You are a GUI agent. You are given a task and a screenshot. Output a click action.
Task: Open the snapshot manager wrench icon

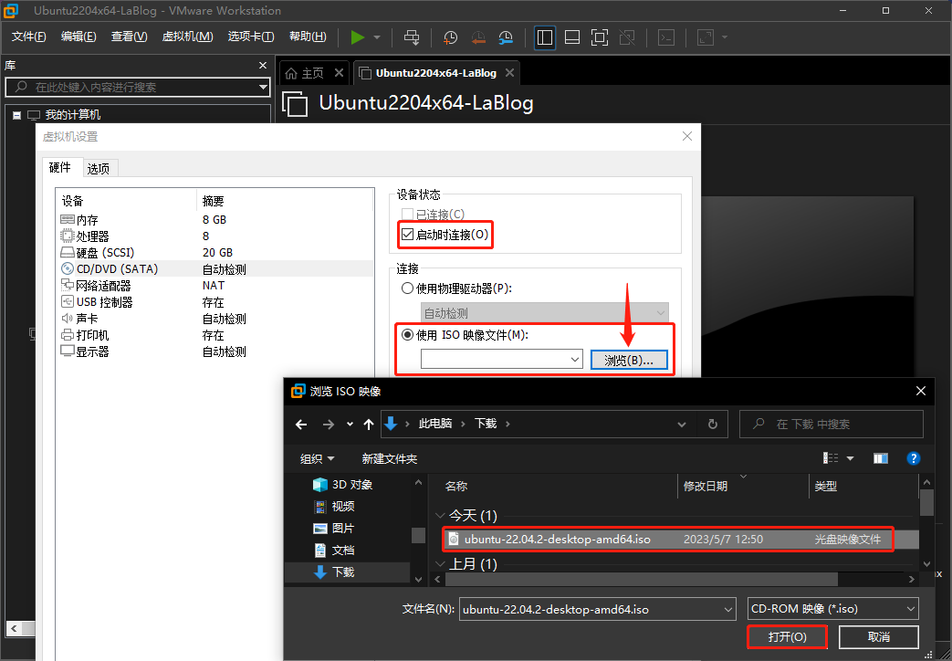coord(506,37)
